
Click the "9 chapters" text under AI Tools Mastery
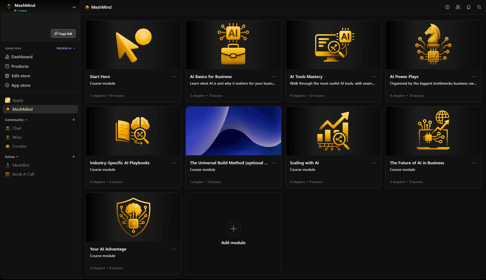(x=298, y=96)
